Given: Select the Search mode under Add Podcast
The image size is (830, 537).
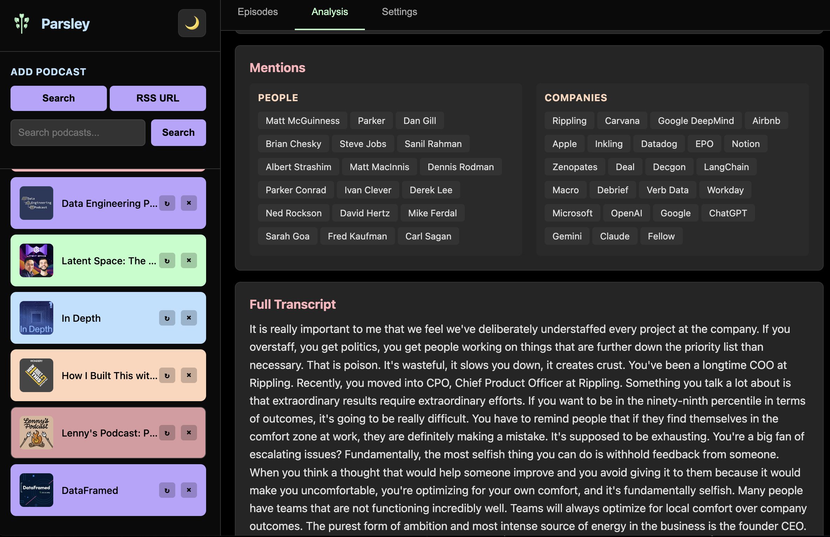Looking at the screenshot, I should pos(58,98).
